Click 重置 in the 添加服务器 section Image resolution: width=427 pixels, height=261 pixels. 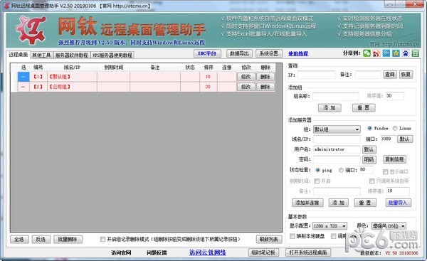(365, 203)
